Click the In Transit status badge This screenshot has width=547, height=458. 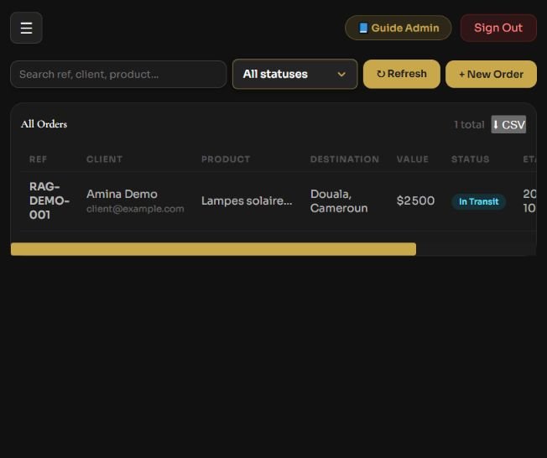[x=478, y=201]
